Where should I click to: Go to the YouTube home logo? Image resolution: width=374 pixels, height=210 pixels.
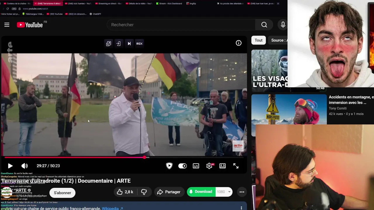pos(30,25)
